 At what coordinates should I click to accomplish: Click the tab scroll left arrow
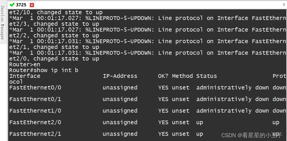[x=284, y=5]
